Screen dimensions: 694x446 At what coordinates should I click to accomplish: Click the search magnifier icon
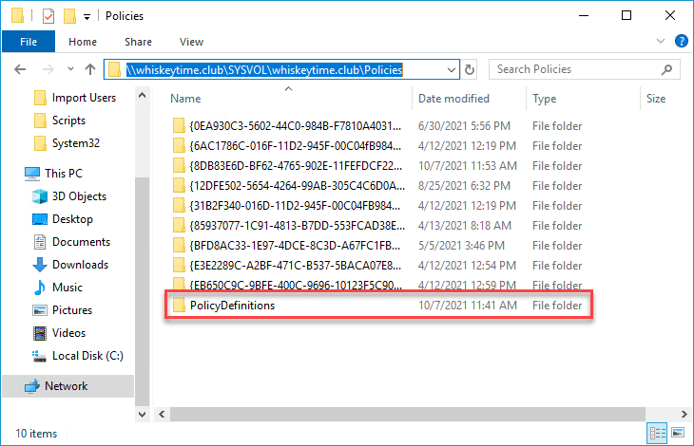[666, 69]
